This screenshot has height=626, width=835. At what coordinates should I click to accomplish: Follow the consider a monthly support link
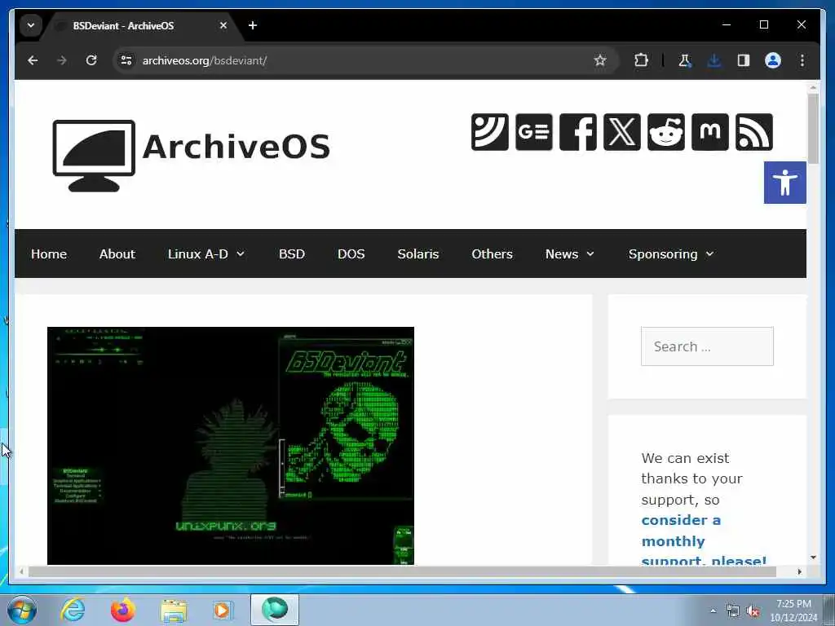703,540
